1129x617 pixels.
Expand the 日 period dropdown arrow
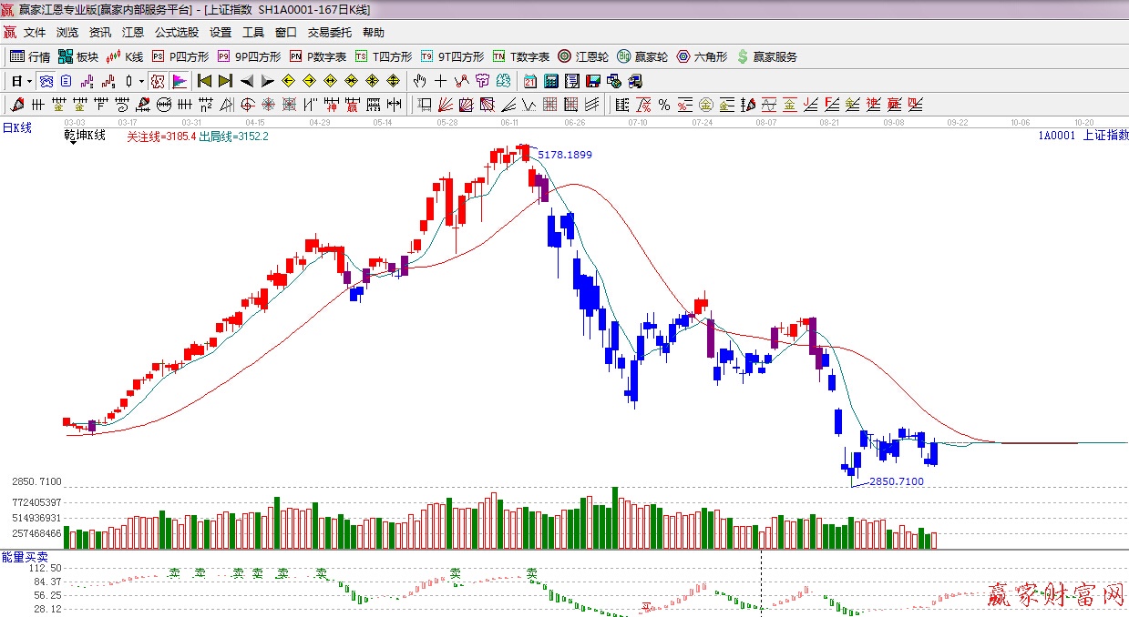coord(29,81)
